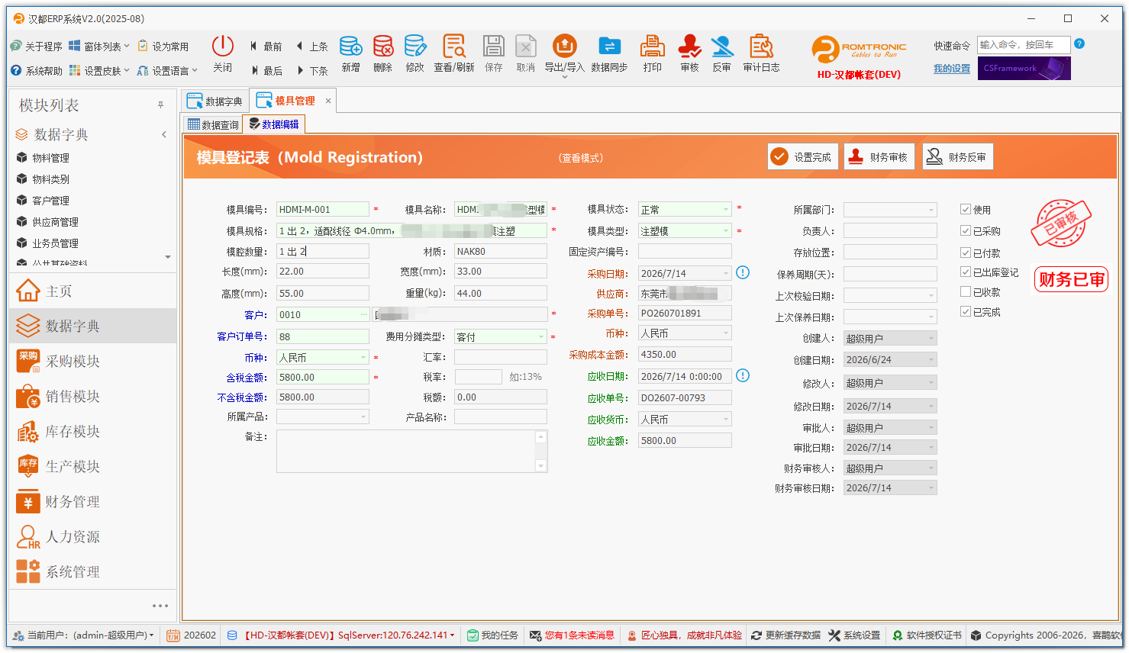
Task: Toggle the 已收款 checkbox
Action: [x=966, y=291]
